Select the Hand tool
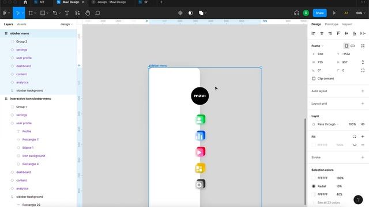 [88, 13]
